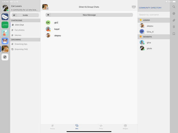Tap the community menu thumbnail in header
Screen dimensions: 178x133
[45, 7]
